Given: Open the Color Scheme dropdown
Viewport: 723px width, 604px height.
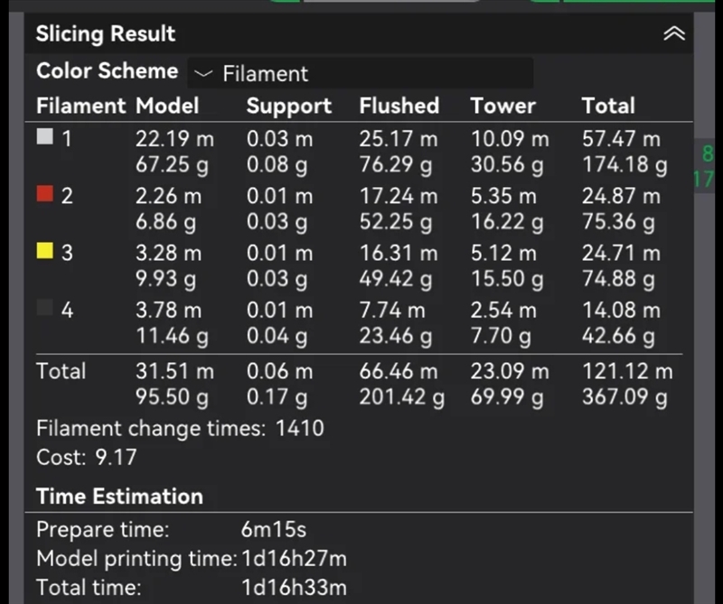Looking at the screenshot, I should tap(360, 73).
